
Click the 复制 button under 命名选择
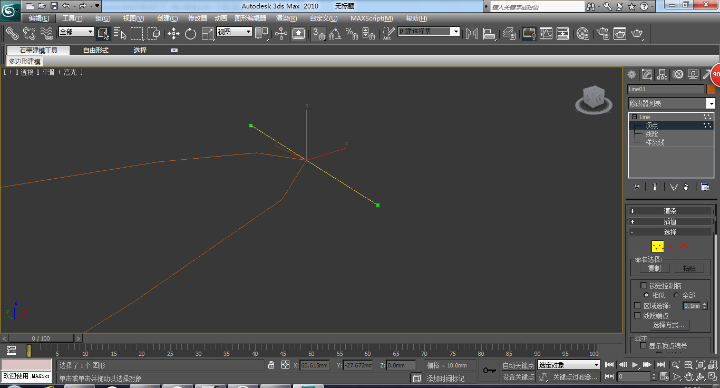(654, 268)
